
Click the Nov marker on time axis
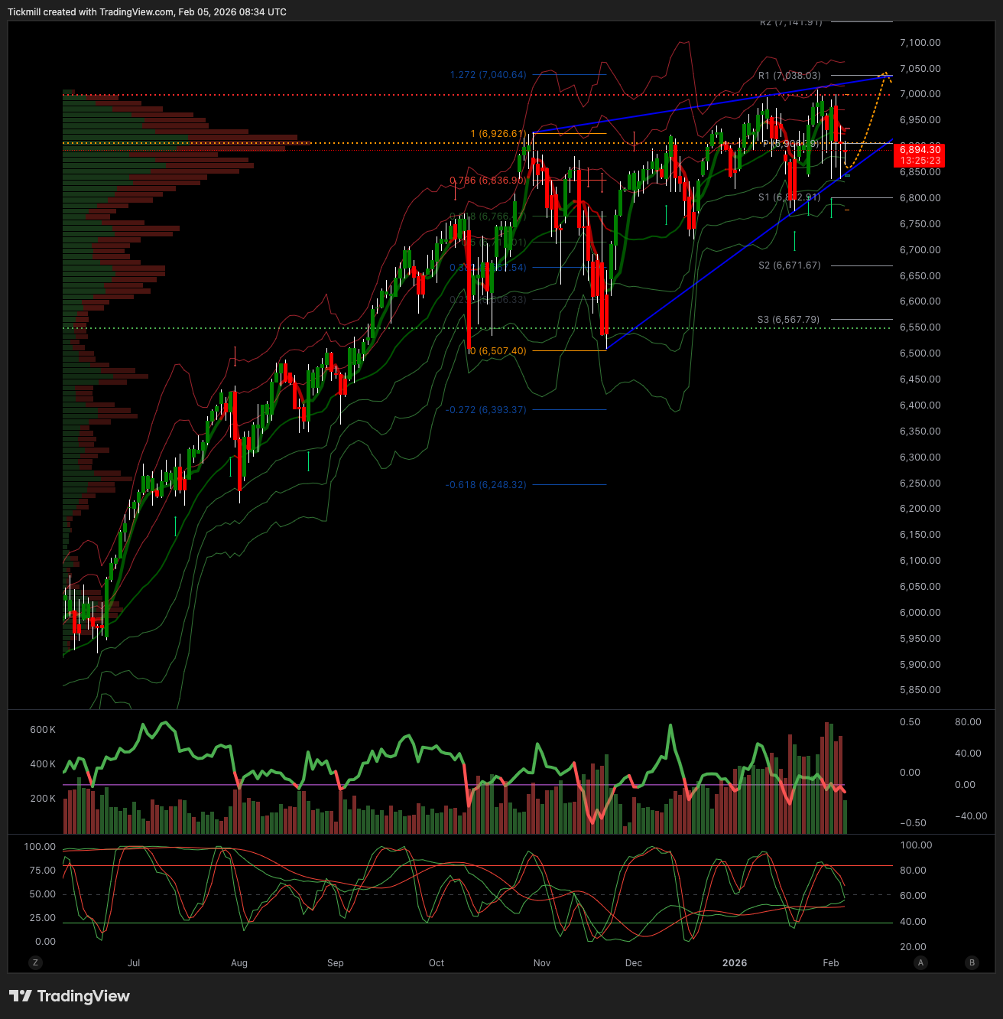pos(542,963)
